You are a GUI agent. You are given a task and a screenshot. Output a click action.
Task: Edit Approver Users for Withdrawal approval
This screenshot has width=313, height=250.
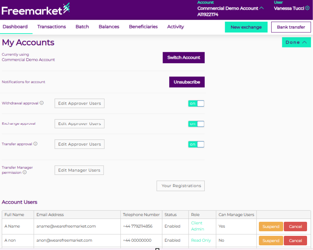80,104
